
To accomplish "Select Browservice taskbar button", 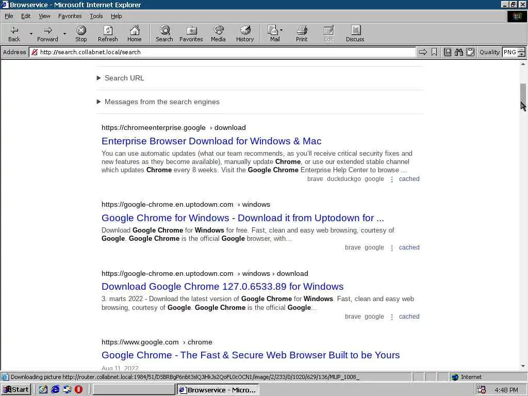I will (218, 390).
